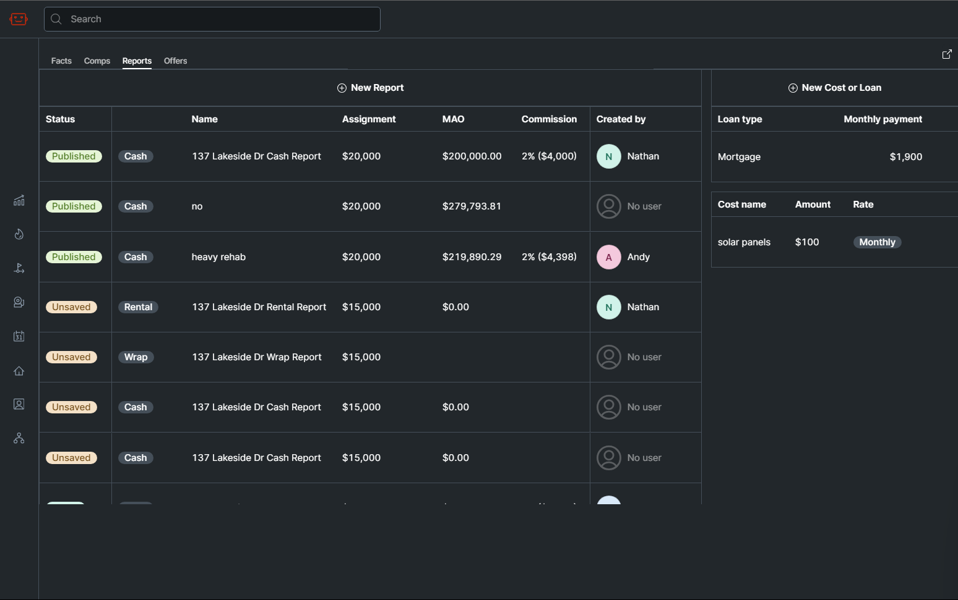This screenshot has width=958, height=600.
Task: Go to the home icon in sidebar
Action: pyautogui.click(x=19, y=371)
